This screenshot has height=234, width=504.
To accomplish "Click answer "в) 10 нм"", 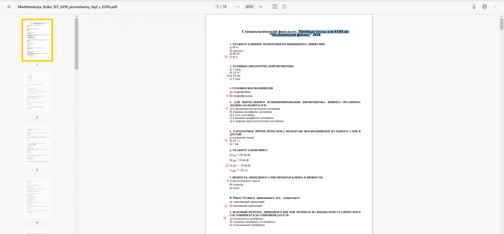I will click(235, 76).
